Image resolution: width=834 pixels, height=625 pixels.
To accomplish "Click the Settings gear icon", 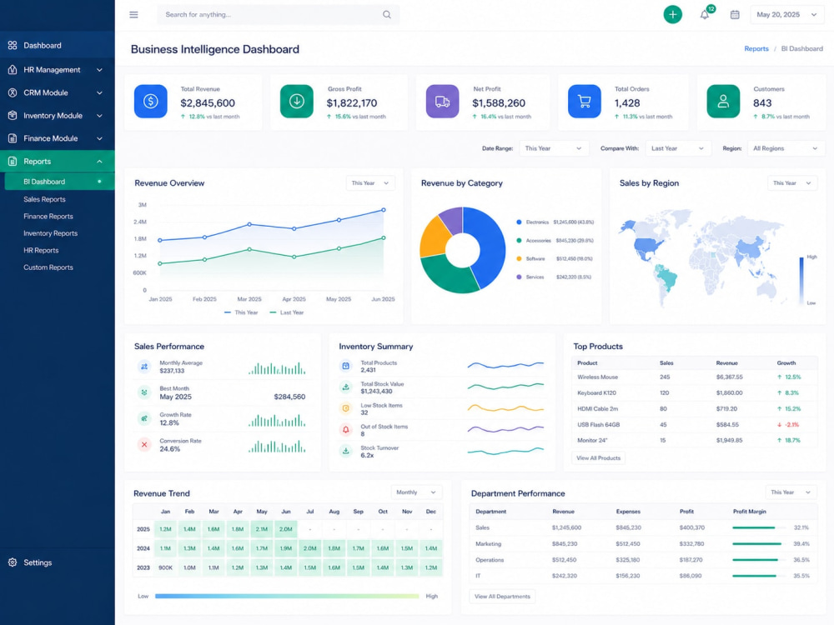I will tap(13, 562).
